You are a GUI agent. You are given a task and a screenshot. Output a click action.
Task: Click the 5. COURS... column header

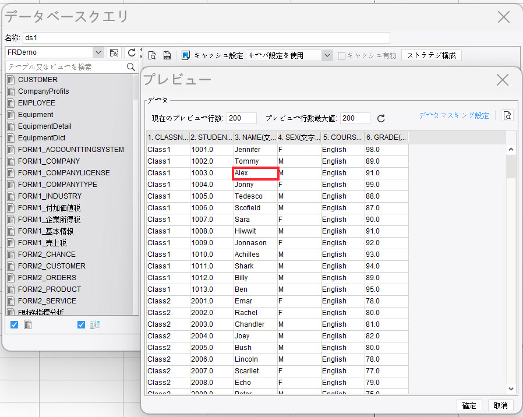(x=342, y=137)
